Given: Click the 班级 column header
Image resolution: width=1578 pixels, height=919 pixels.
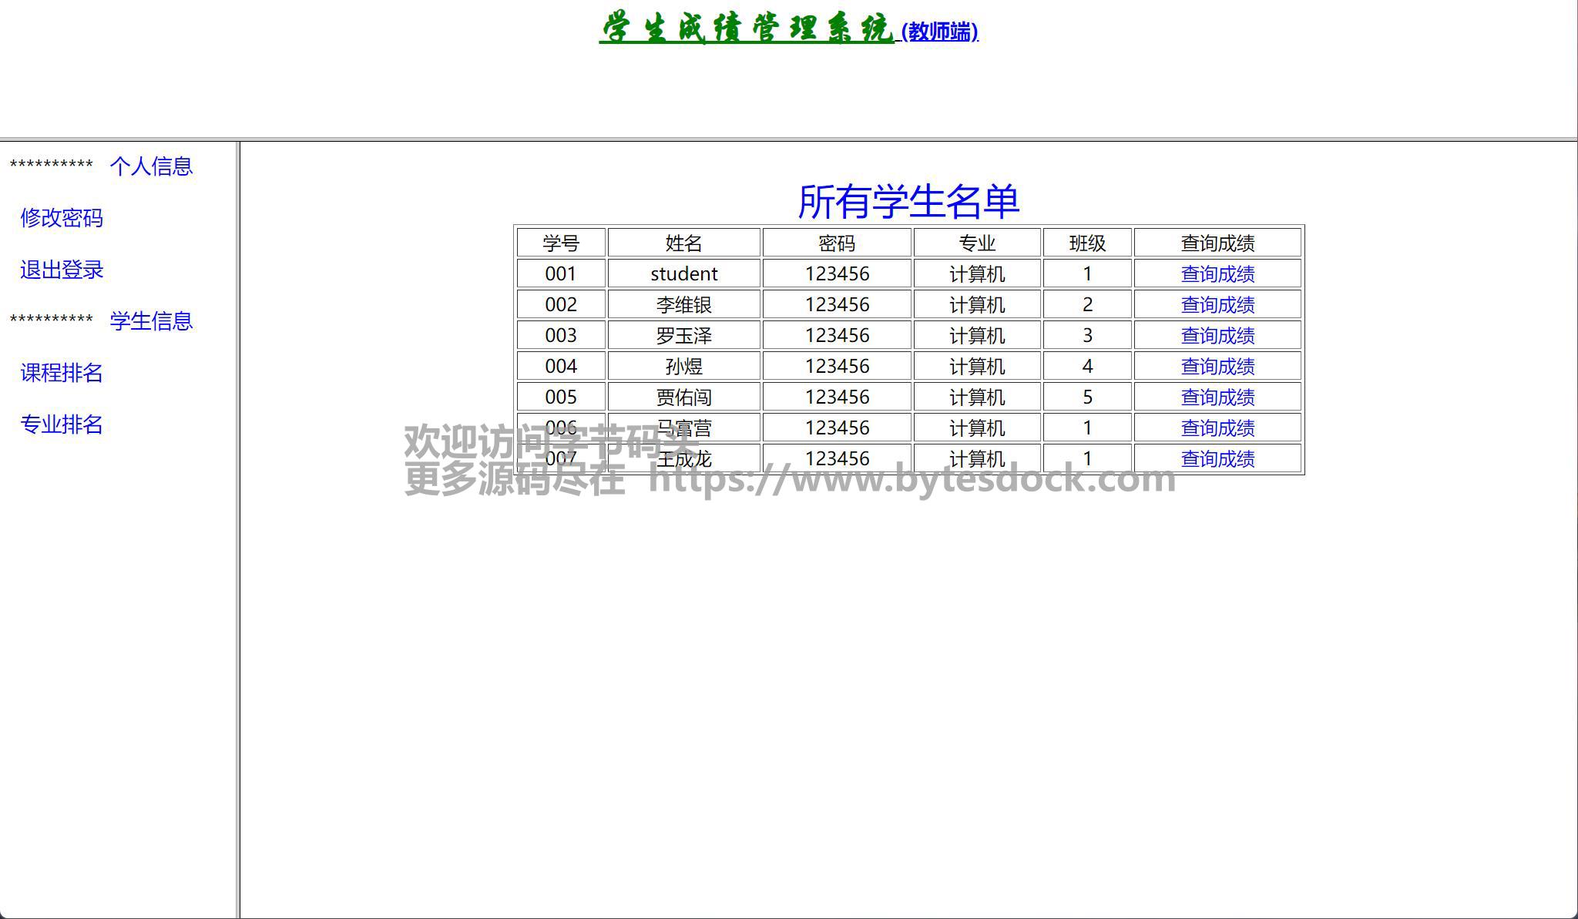Looking at the screenshot, I should pos(1087,243).
